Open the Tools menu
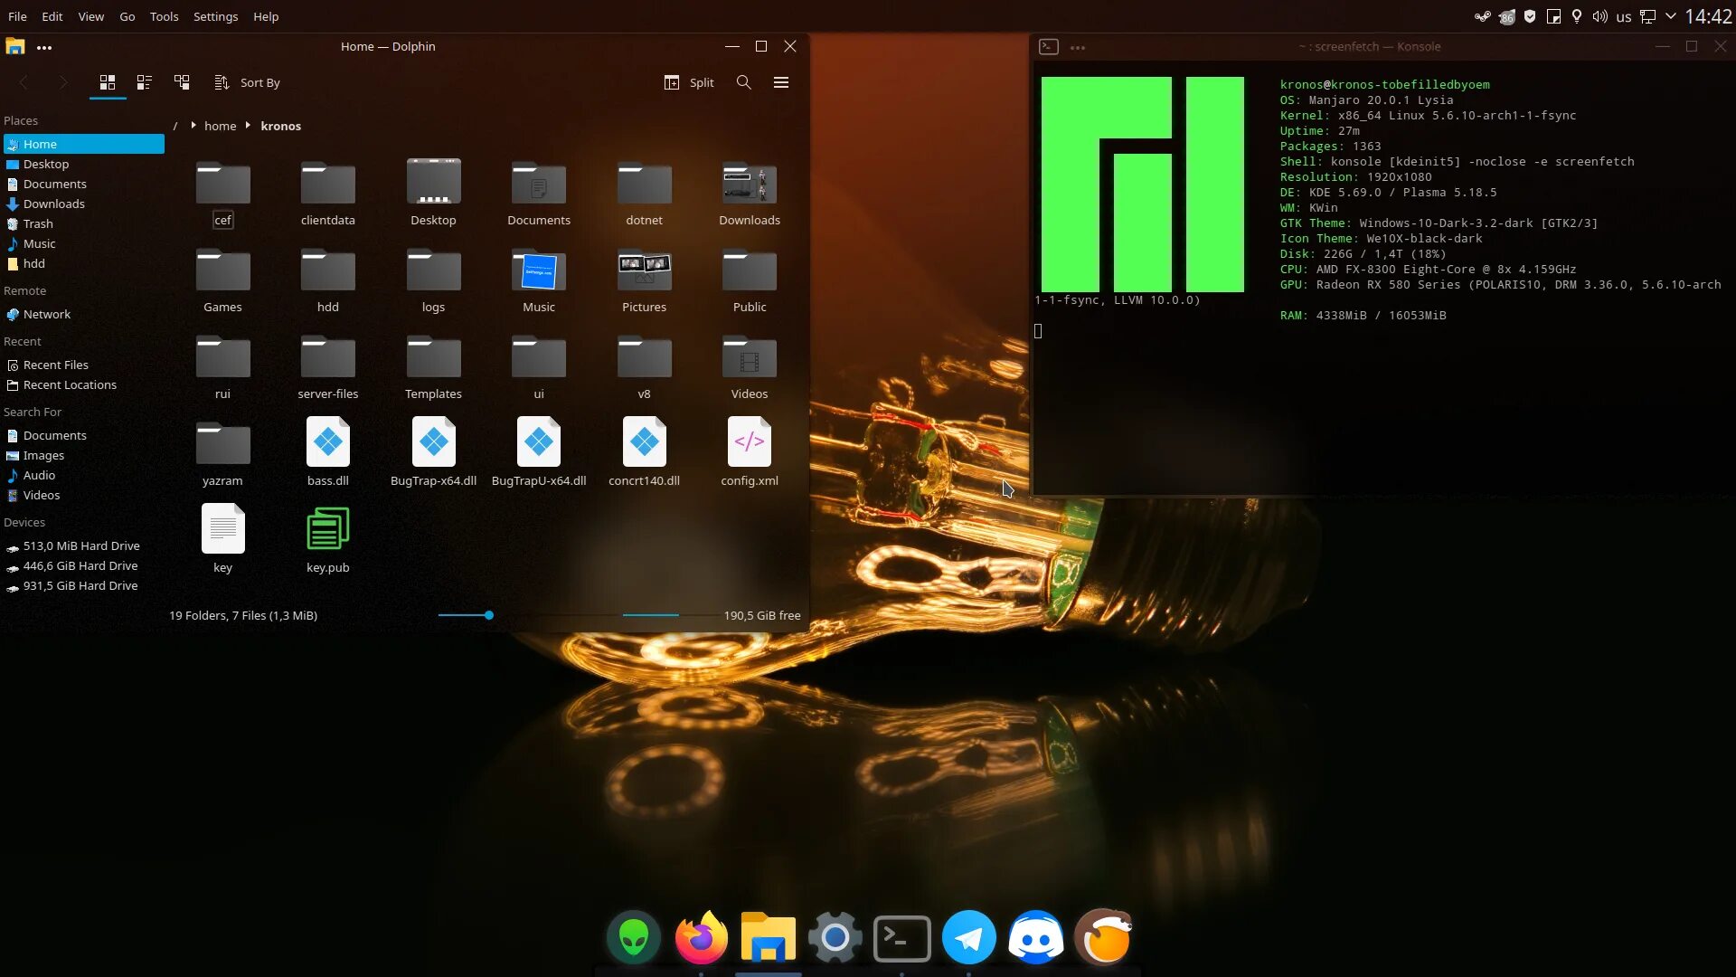This screenshot has height=977, width=1736. [x=164, y=16]
